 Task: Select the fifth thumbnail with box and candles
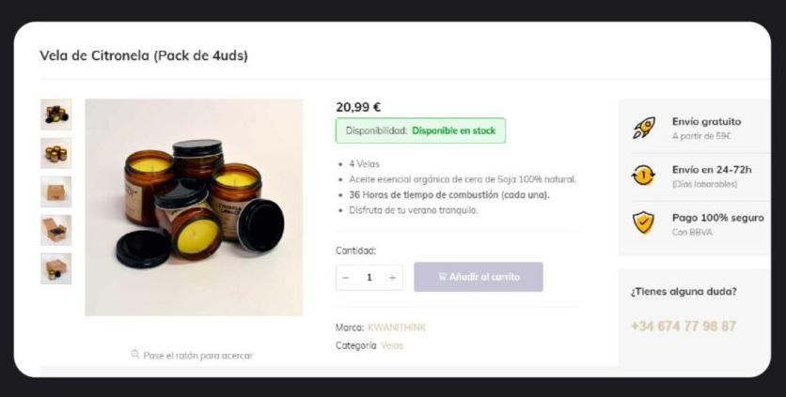pos(55,268)
